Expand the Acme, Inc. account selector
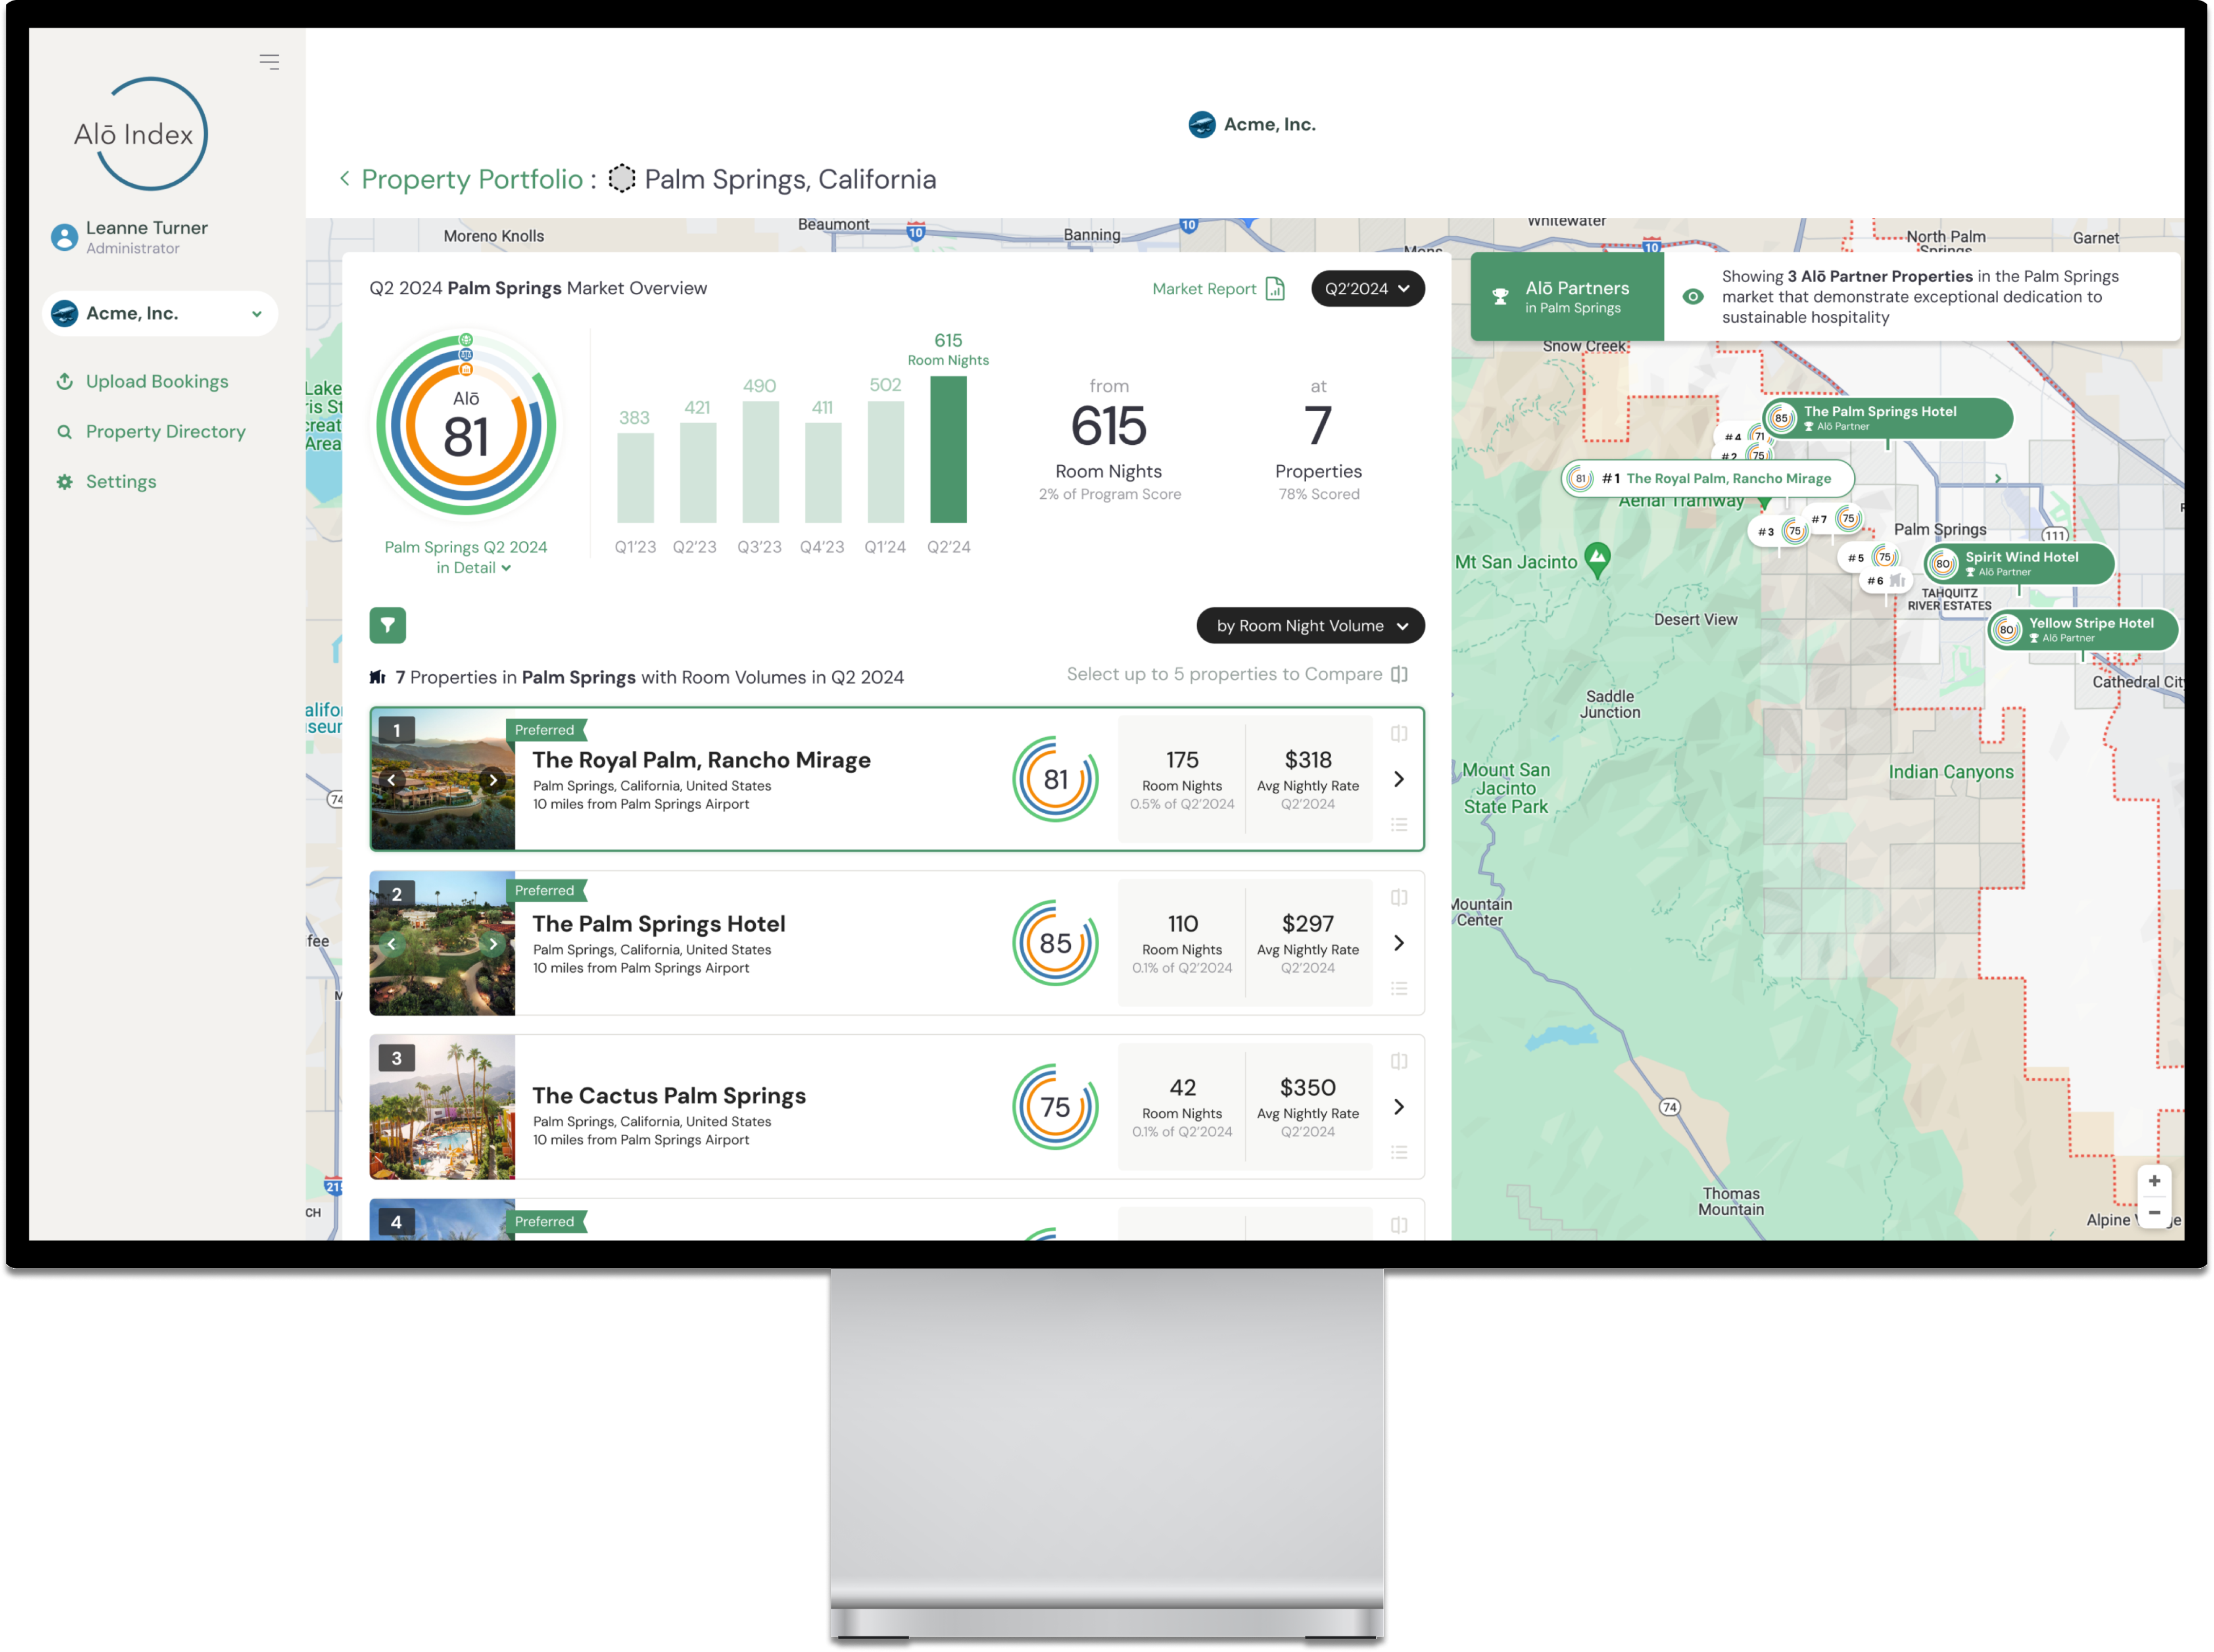This screenshot has height=1652, width=2214. 160,313
